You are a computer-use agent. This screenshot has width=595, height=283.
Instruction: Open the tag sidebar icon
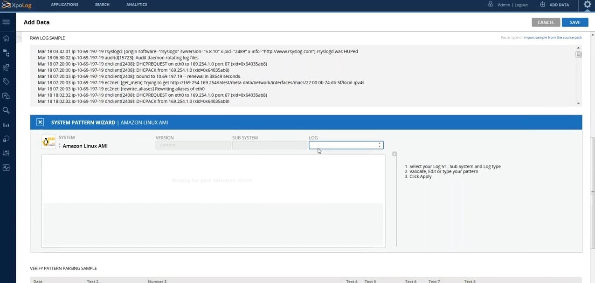[x=6, y=81]
